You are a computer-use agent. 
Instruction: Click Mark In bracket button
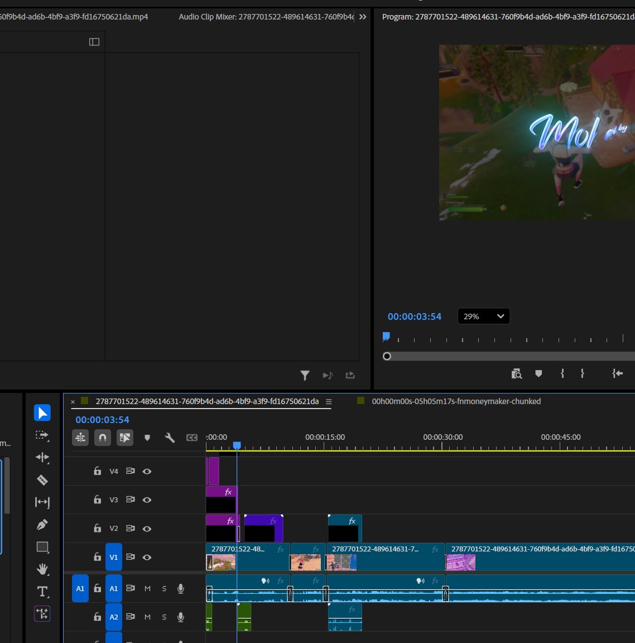click(562, 373)
